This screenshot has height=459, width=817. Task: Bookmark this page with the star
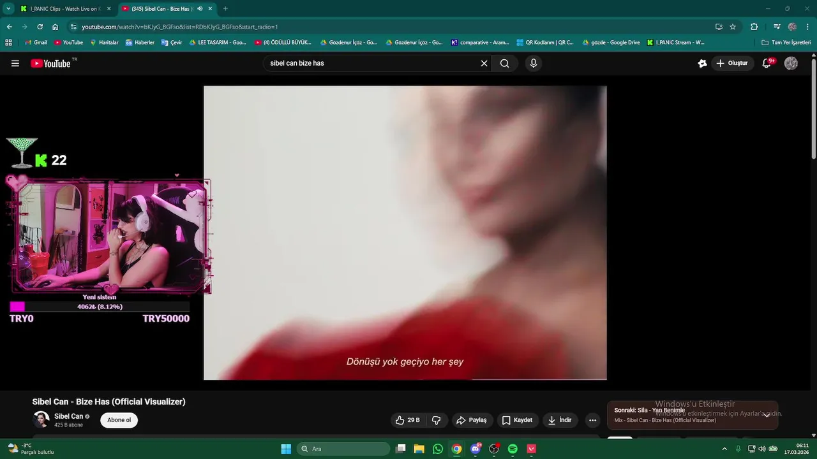(733, 27)
